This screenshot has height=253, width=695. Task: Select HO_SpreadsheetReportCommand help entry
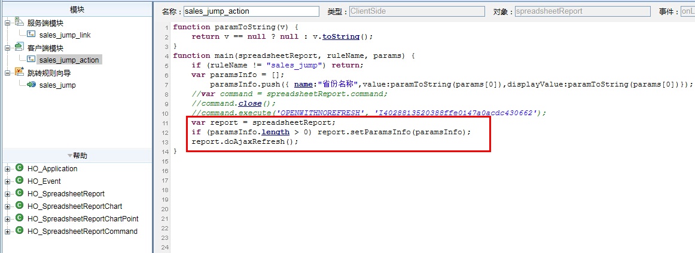click(x=83, y=231)
